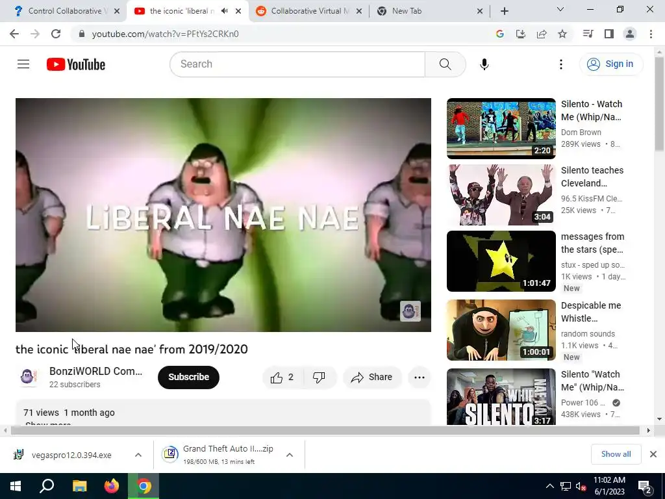Click the magnifier search button on YouTube
The width and height of the screenshot is (665, 499).
(445, 64)
